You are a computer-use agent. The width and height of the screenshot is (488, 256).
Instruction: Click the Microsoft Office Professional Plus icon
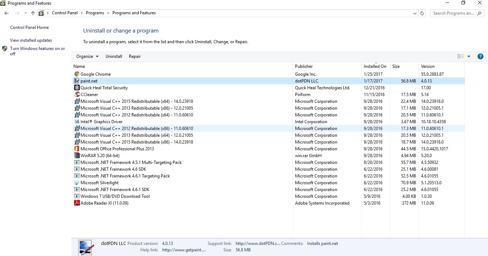pyautogui.click(x=77, y=149)
